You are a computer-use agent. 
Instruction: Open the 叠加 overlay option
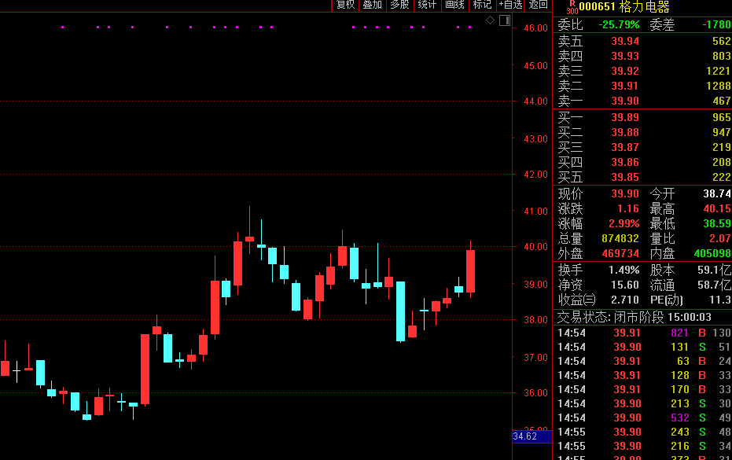click(372, 5)
